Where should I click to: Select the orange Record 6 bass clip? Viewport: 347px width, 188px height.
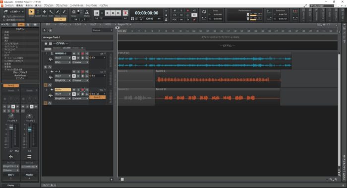218,78
